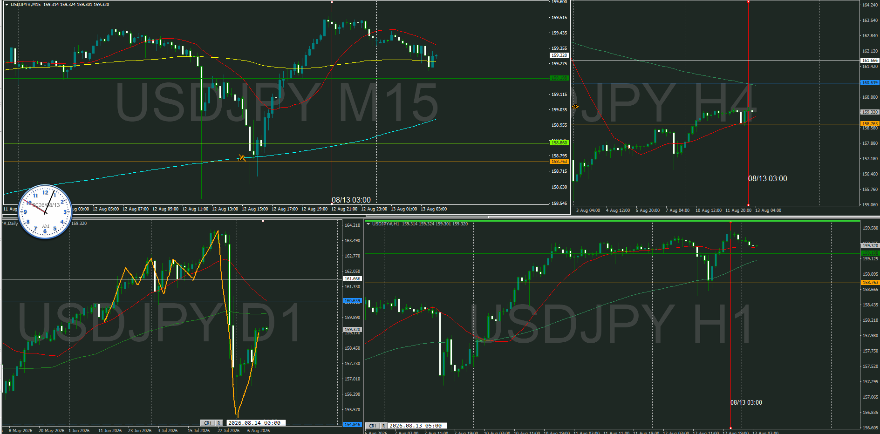Click the 164.210 top price on Daily scale
The height and width of the screenshot is (434, 880).
click(x=352, y=225)
